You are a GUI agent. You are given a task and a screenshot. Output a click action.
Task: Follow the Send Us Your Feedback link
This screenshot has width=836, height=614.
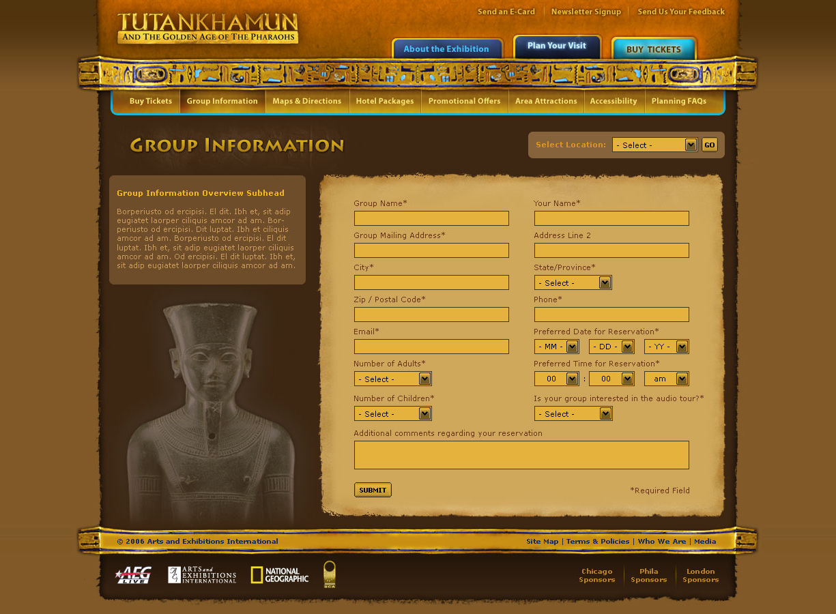pyautogui.click(x=681, y=12)
